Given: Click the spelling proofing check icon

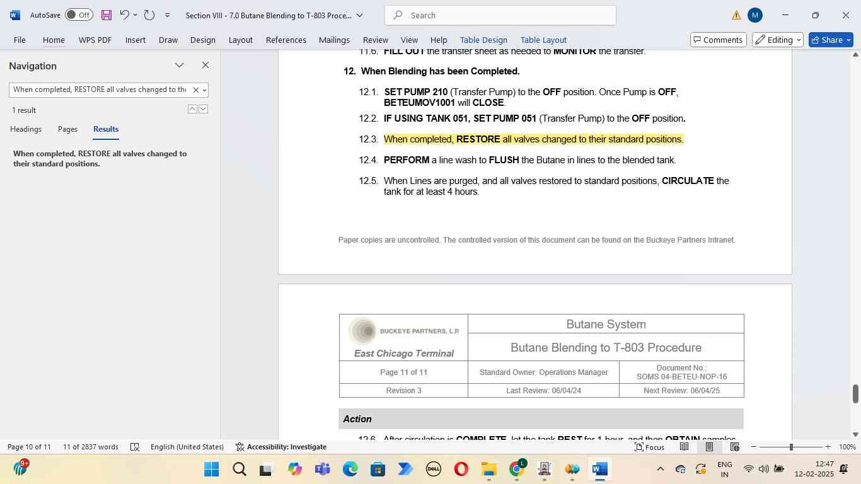Looking at the screenshot, I should (135, 447).
